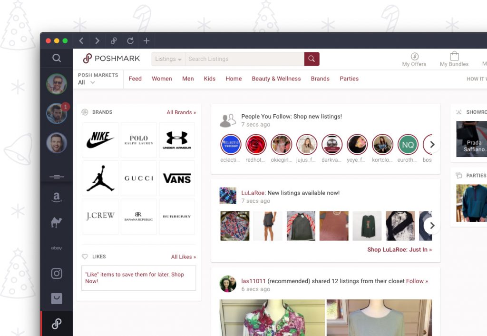Open the Nike brand tile
Screen dimensions: 487x336
click(x=100, y=140)
